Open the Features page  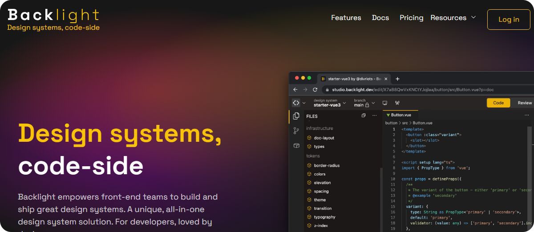[346, 18]
